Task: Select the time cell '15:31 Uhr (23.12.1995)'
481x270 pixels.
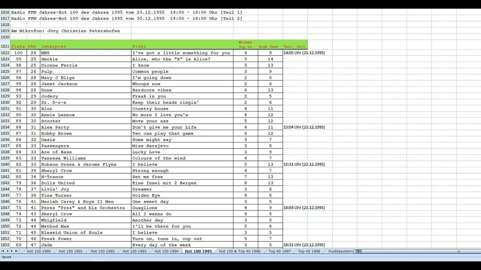Action: pos(304,164)
